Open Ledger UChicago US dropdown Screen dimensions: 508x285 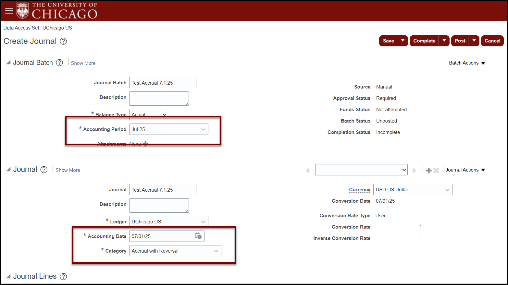pyautogui.click(x=169, y=221)
